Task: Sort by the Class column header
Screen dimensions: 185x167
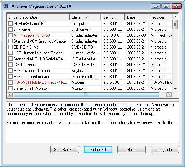Action: [x=85, y=17]
